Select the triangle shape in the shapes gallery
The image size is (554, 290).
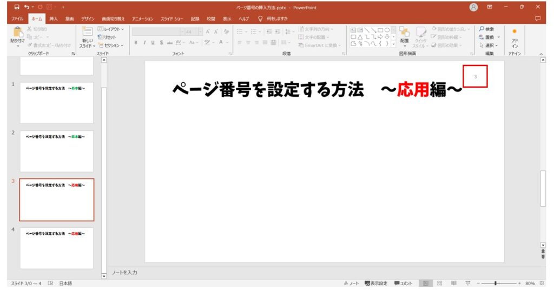[x=360, y=37]
